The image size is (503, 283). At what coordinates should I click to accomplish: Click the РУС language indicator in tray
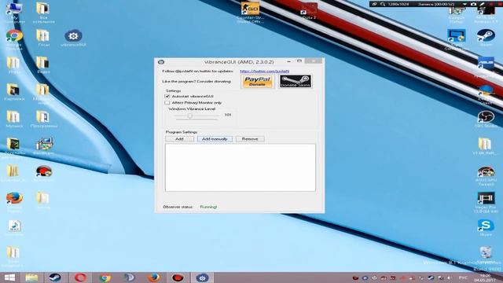click(x=463, y=277)
